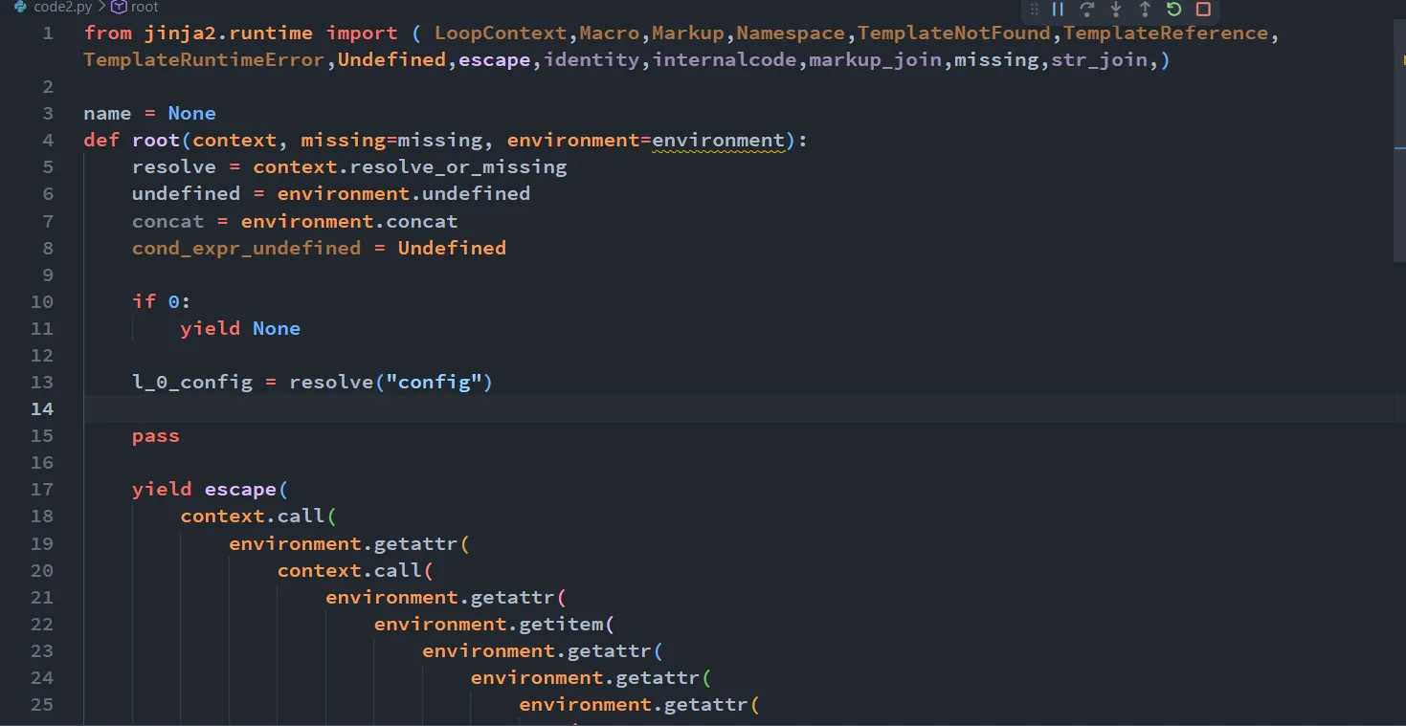1406x726 pixels.
Task: Click 'escape(' on line 17
Action: 247,489
